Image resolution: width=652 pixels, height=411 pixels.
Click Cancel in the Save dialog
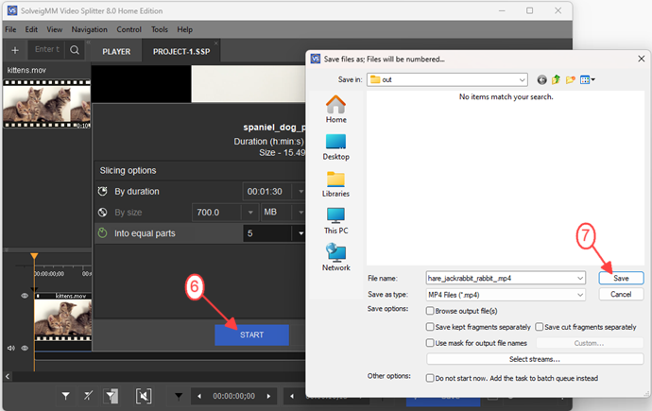pyautogui.click(x=621, y=294)
